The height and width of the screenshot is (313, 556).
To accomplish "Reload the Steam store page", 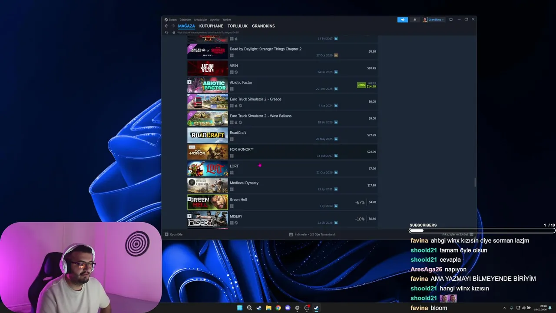I will tap(166, 32).
